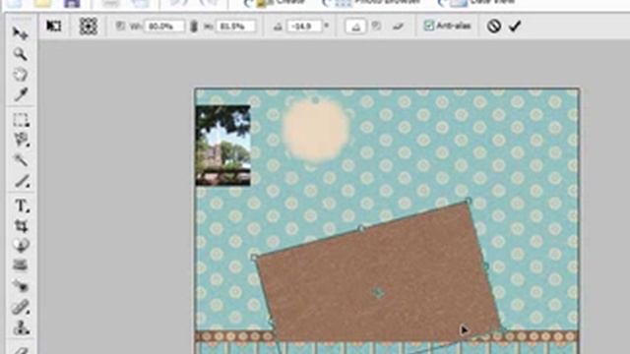Click the transform mode icon in options bar
630x354 pixels.
pyautogui.click(x=54, y=27)
